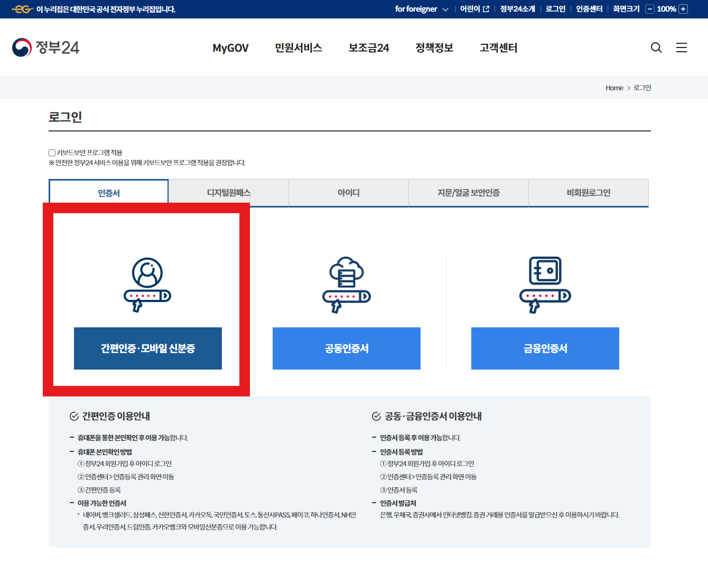Switch to the 아이디 login tab
The height and width of the screenshot is (585, 708).
point(348,193)
